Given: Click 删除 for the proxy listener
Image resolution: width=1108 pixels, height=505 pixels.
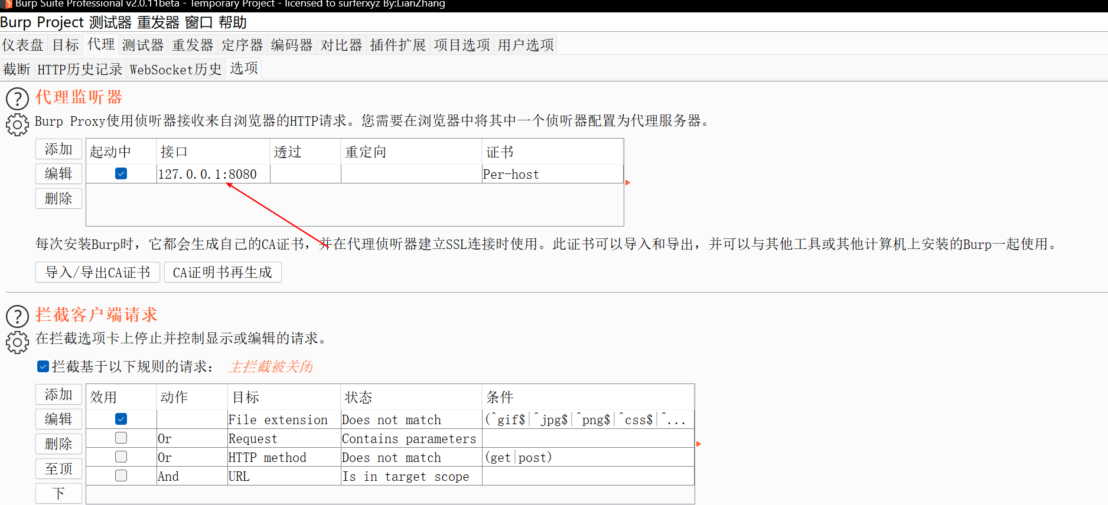Looking at the screenshot, I should (x=58, y=198).
